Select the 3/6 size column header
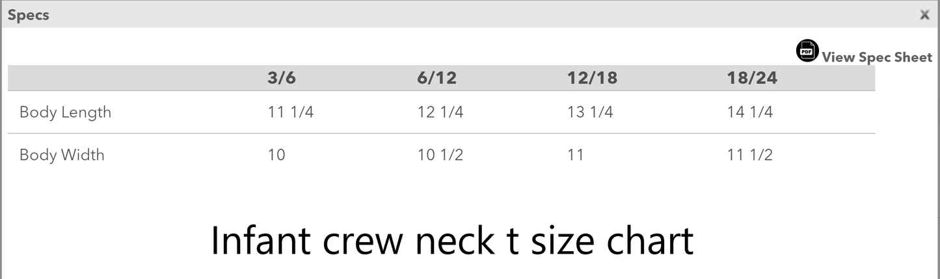Image resolution: width=940 pixels, height=279 pixels. coord(282,79)
